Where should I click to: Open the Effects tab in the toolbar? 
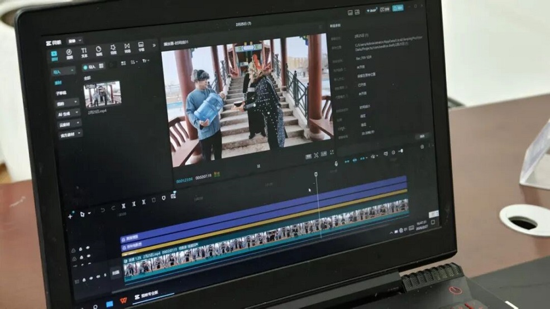113,50
